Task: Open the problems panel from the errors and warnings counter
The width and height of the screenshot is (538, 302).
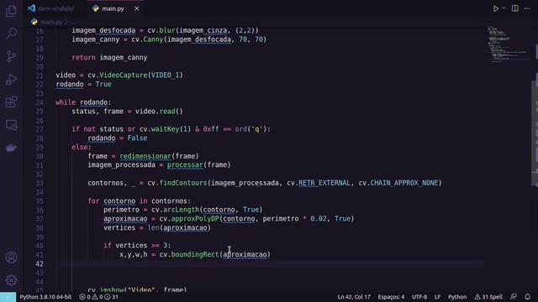Action: (x=98, y=297)
